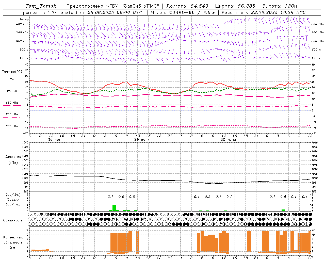Image resolution: width=325 pixels, height=260 pixels.
Task: Select the latitude value Широта: 56.288
Action: point(235,6)
